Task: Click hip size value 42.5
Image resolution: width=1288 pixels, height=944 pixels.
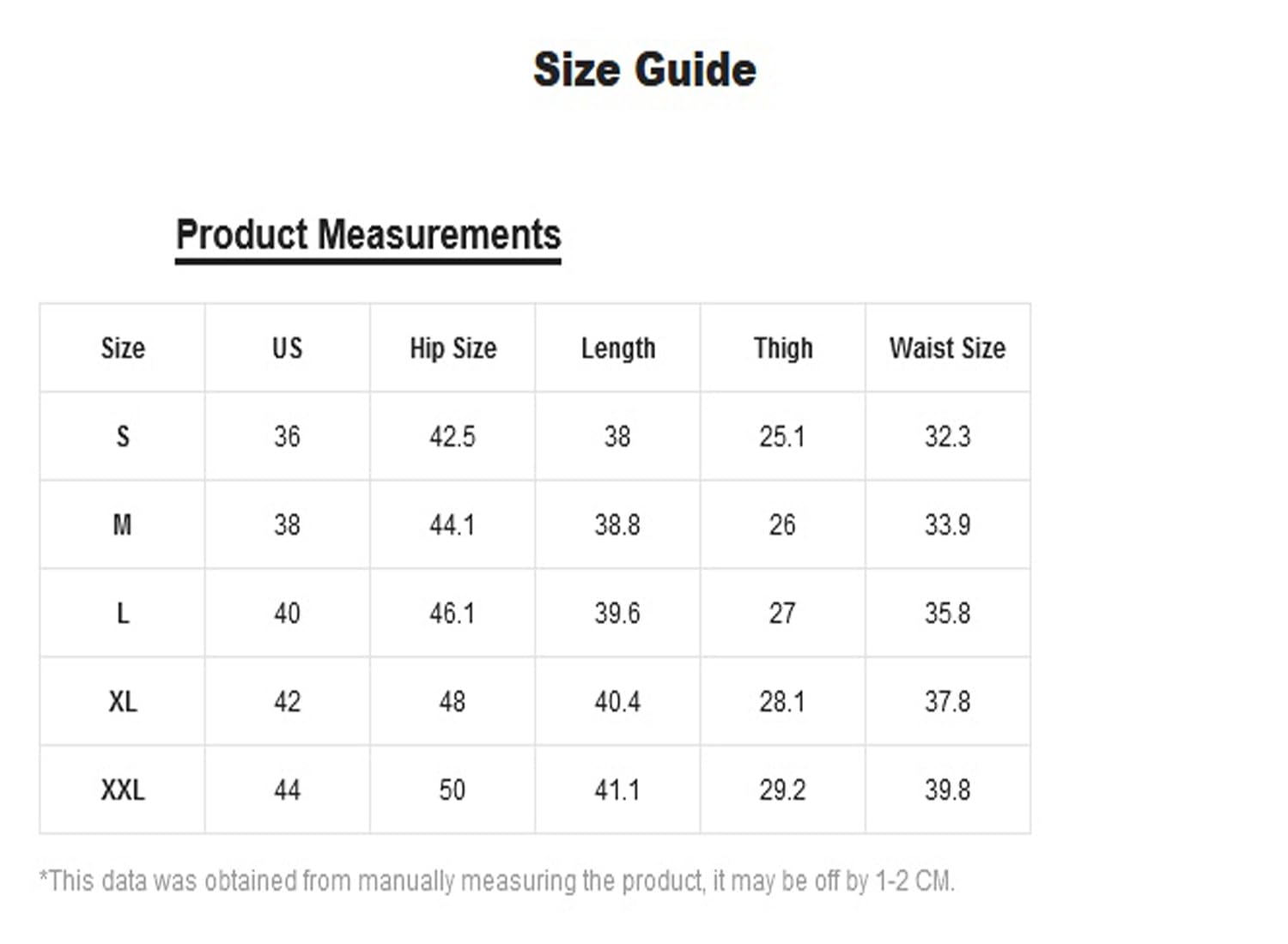Action: (x=453, y=437)
